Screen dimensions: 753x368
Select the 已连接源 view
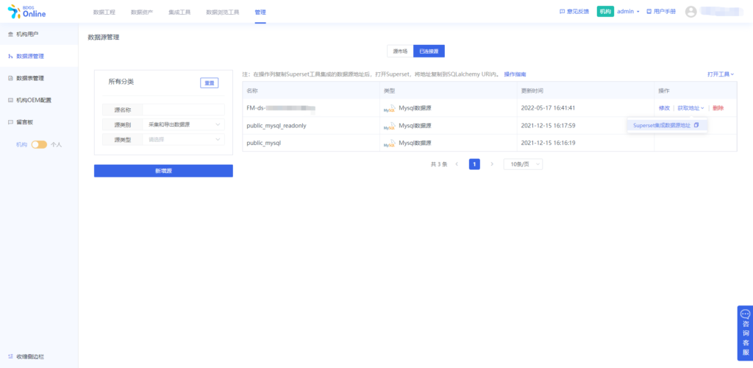429,52
